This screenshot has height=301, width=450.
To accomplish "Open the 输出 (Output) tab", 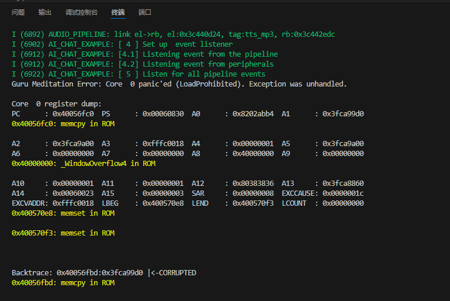I will (44, 12).
